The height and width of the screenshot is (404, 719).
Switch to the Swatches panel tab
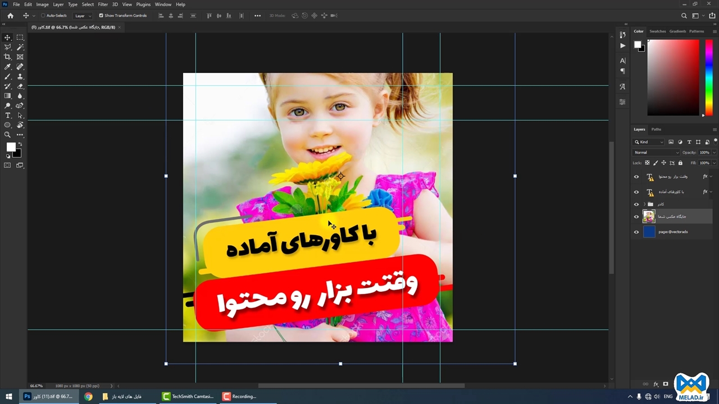click(x=657, y=31)
